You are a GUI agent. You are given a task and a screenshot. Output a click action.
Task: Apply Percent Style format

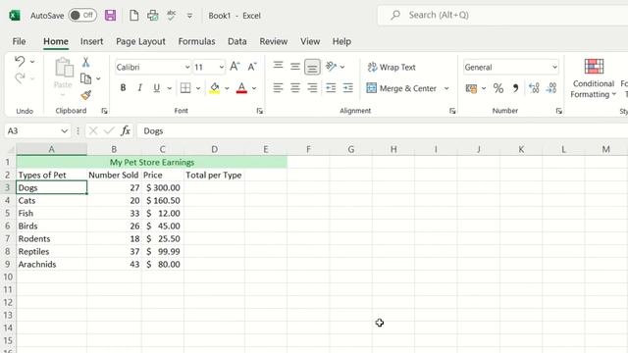(x=498, y=88)
